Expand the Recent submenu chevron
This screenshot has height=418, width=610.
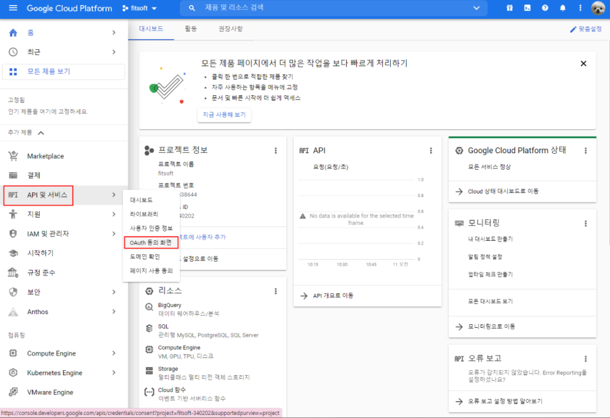pos(114,52)
